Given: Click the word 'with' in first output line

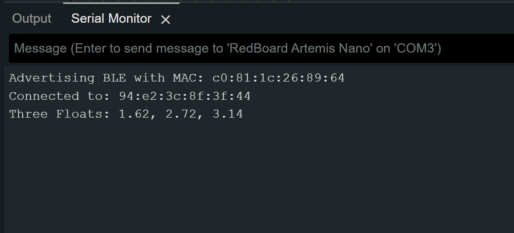Looking at the screenshot, I should coord(150,78).
